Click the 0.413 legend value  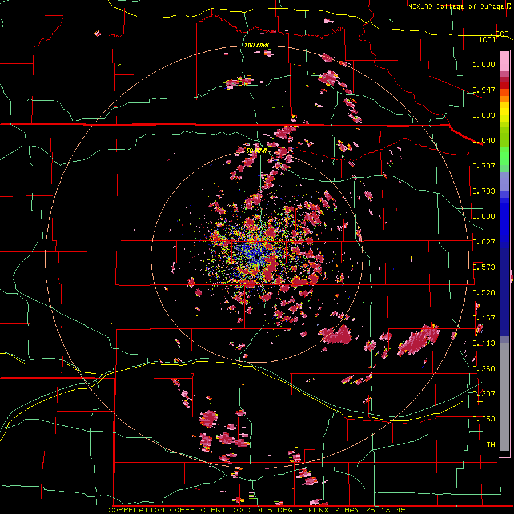[x=484, y=343]
